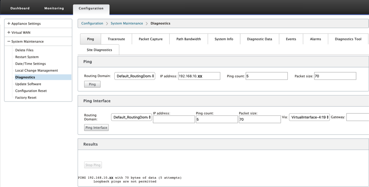Click the 'PING 192.168.10.xx with 70 bytes' line
Viewport: 369px width, 187px height.
pyautogui.click(x=130, y=178)
